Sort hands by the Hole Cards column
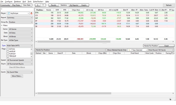This screenshot has width=176, height=105. click(149, 53)
